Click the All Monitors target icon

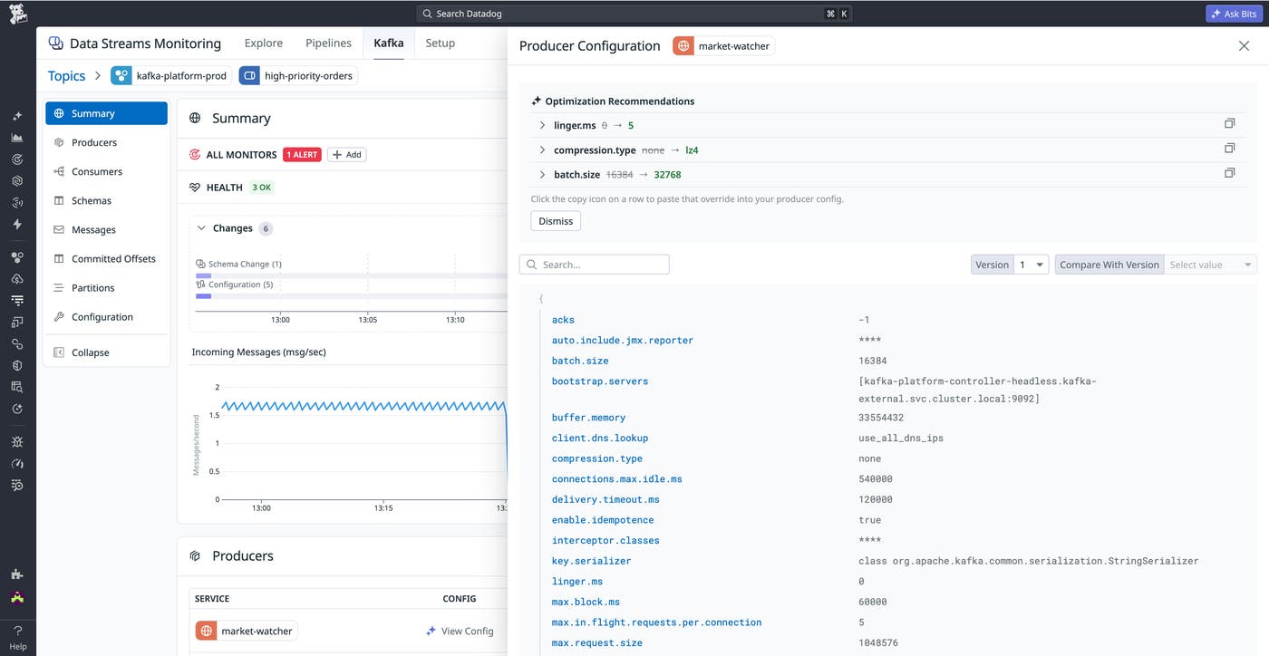coord(195,155)
